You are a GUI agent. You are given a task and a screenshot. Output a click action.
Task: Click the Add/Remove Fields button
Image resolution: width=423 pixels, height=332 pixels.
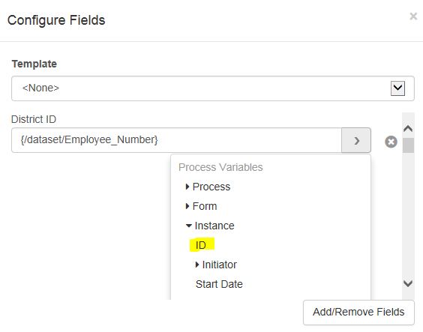tap(358, 313)
